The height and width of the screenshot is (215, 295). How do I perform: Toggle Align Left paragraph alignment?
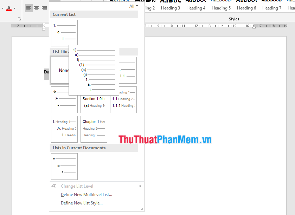pyautogui.click(x=29, y=8)
